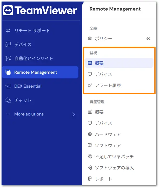Click the ソフトウェアの導入 icon
The height and width of the screenshot is (188, 159).
click(90, 168)
